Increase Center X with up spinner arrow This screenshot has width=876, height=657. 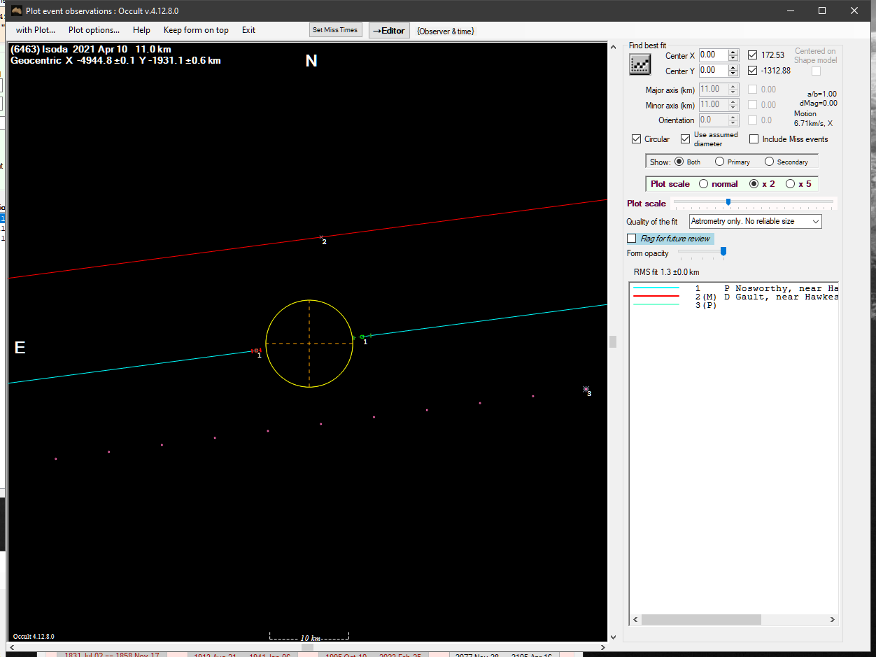(733, 52)
